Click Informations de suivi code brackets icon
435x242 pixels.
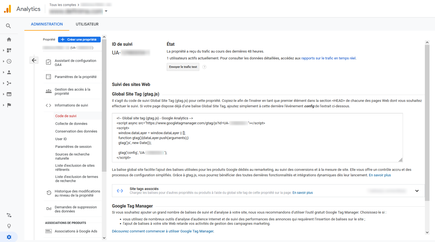click(48, 105)
